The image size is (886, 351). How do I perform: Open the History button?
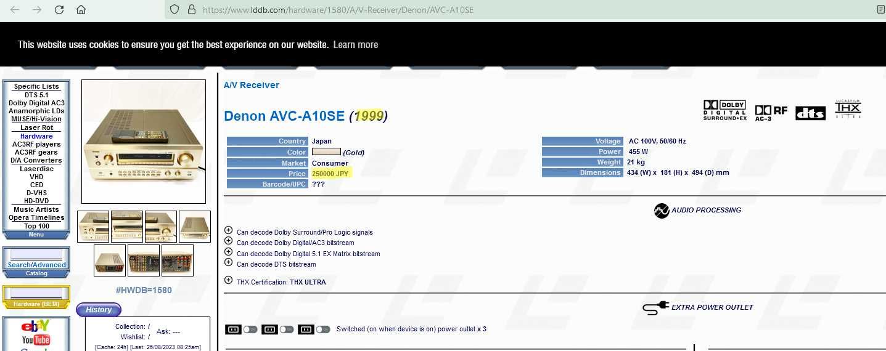[x=99, y=310]
